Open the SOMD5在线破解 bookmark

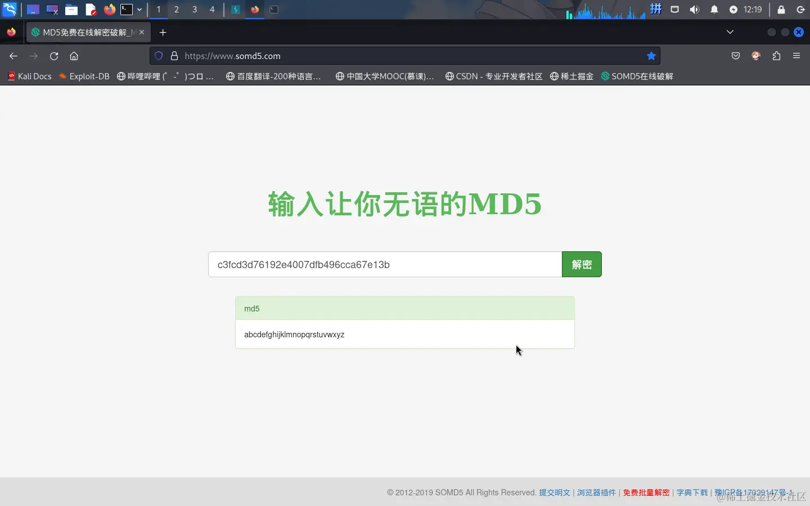tap(637, 76)
